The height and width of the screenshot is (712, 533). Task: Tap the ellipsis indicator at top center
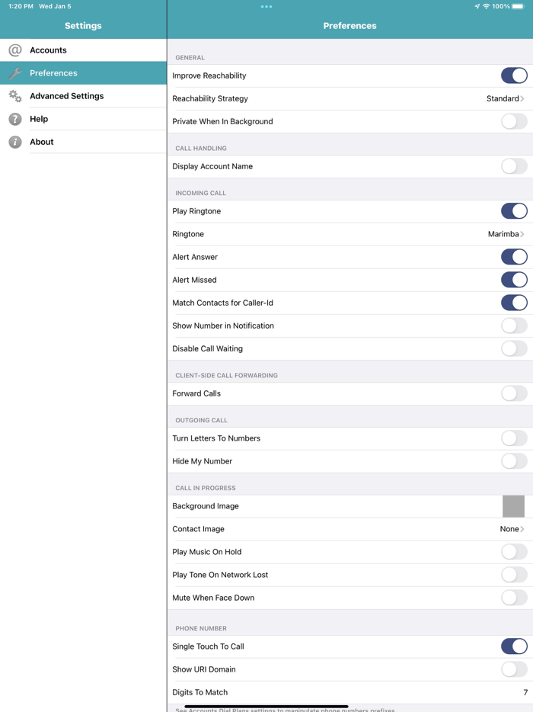tap(266, 7)
